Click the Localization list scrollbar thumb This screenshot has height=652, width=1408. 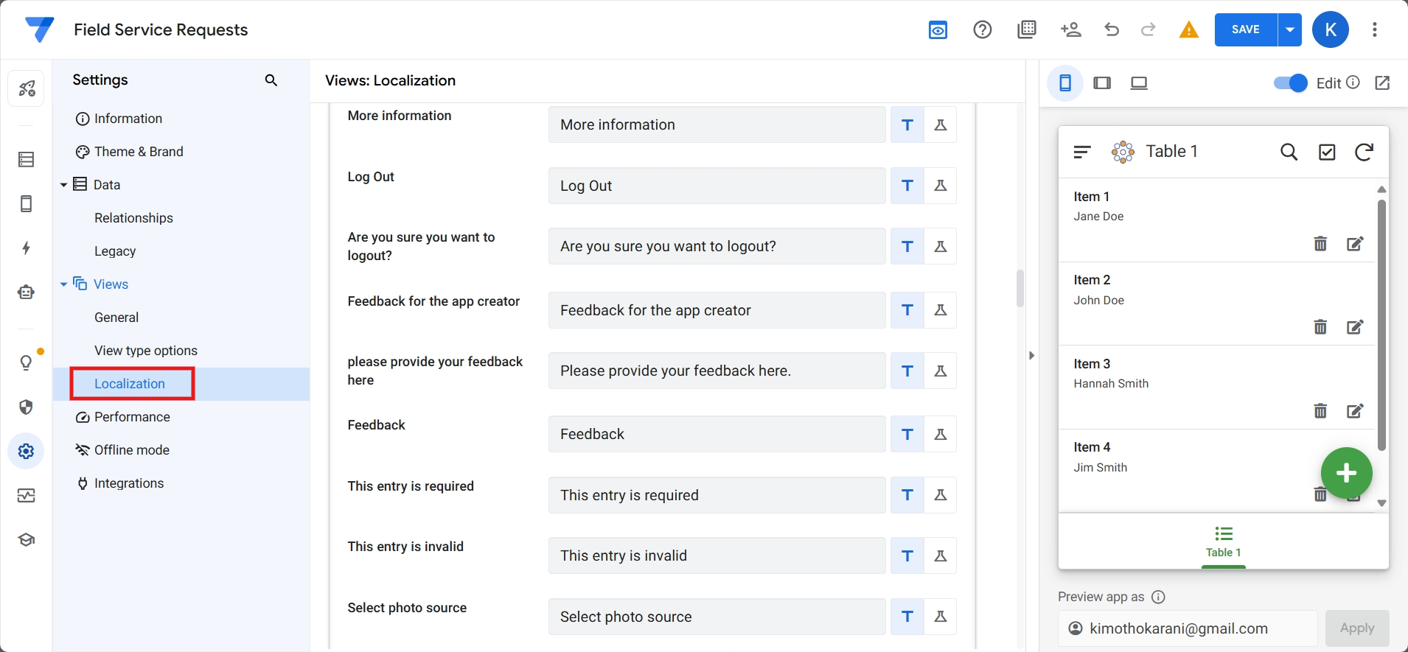tap(1020, 288)
